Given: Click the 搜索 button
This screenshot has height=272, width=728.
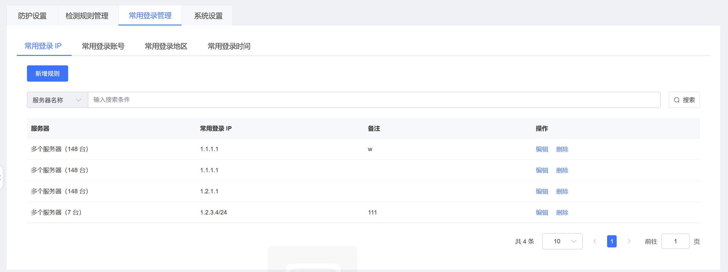Looking at the screenshot, I should pyautogui.click(x=684, y=100).
